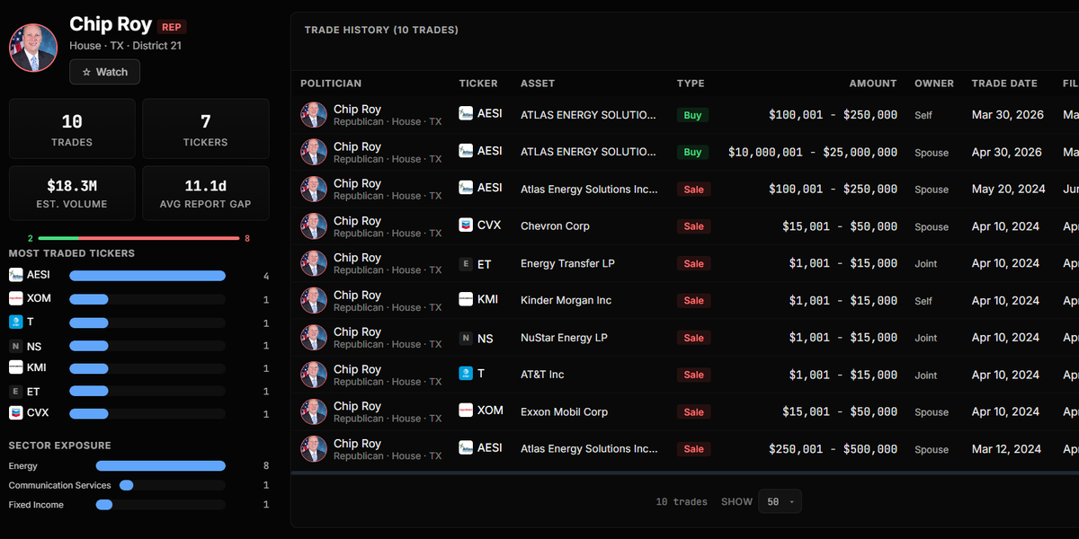Open the Show 50 rows dropdown

[780, 501]
